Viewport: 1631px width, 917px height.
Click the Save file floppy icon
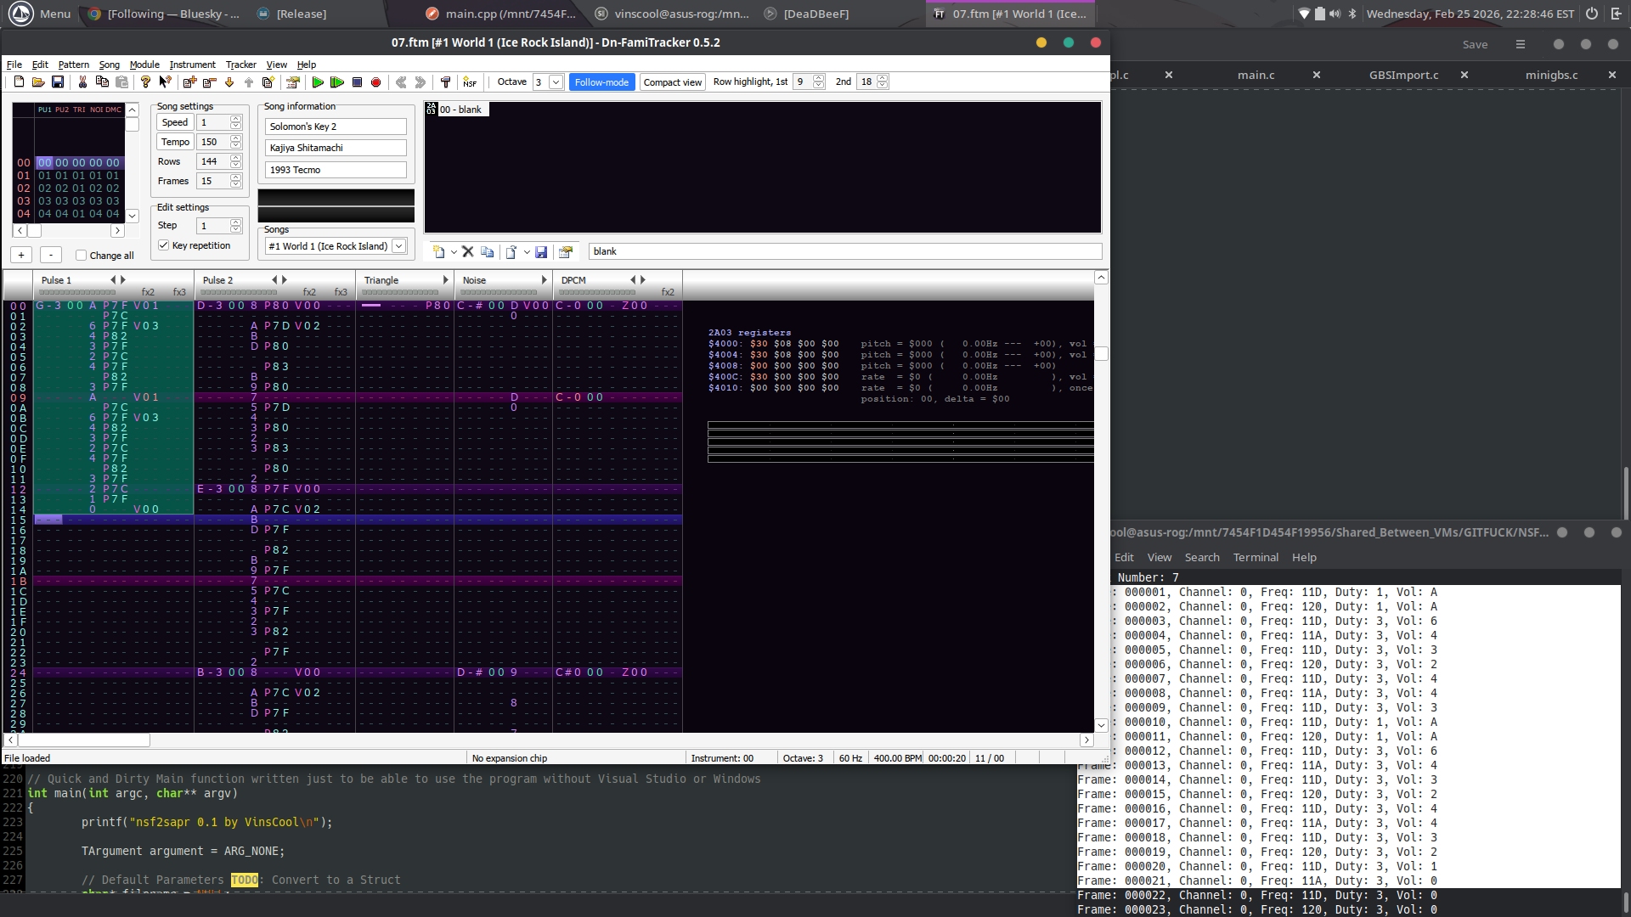click(x=58, y=82)
